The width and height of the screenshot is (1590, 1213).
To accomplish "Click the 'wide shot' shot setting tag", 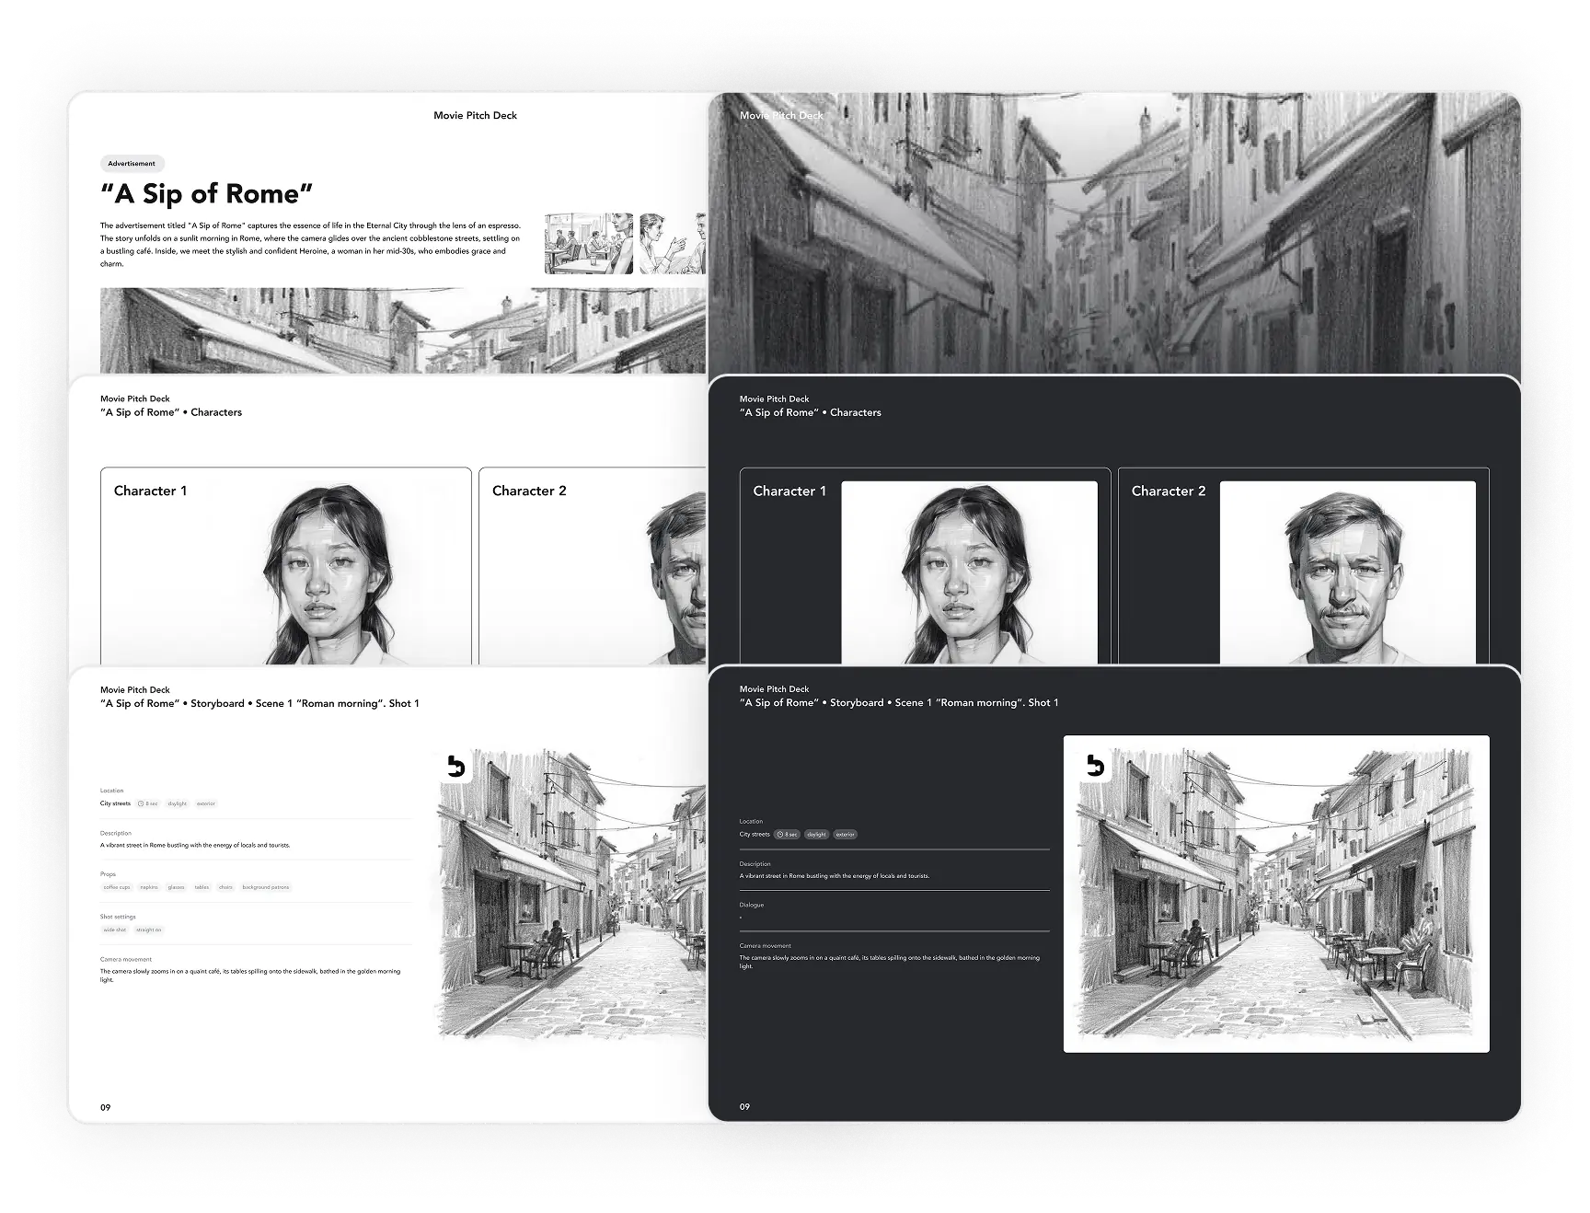I will point(115,930).
